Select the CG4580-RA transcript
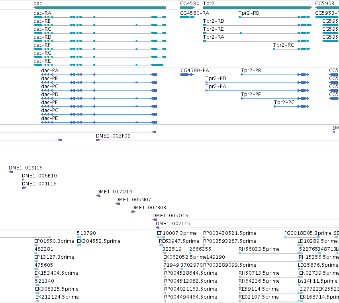 [187, 17]
